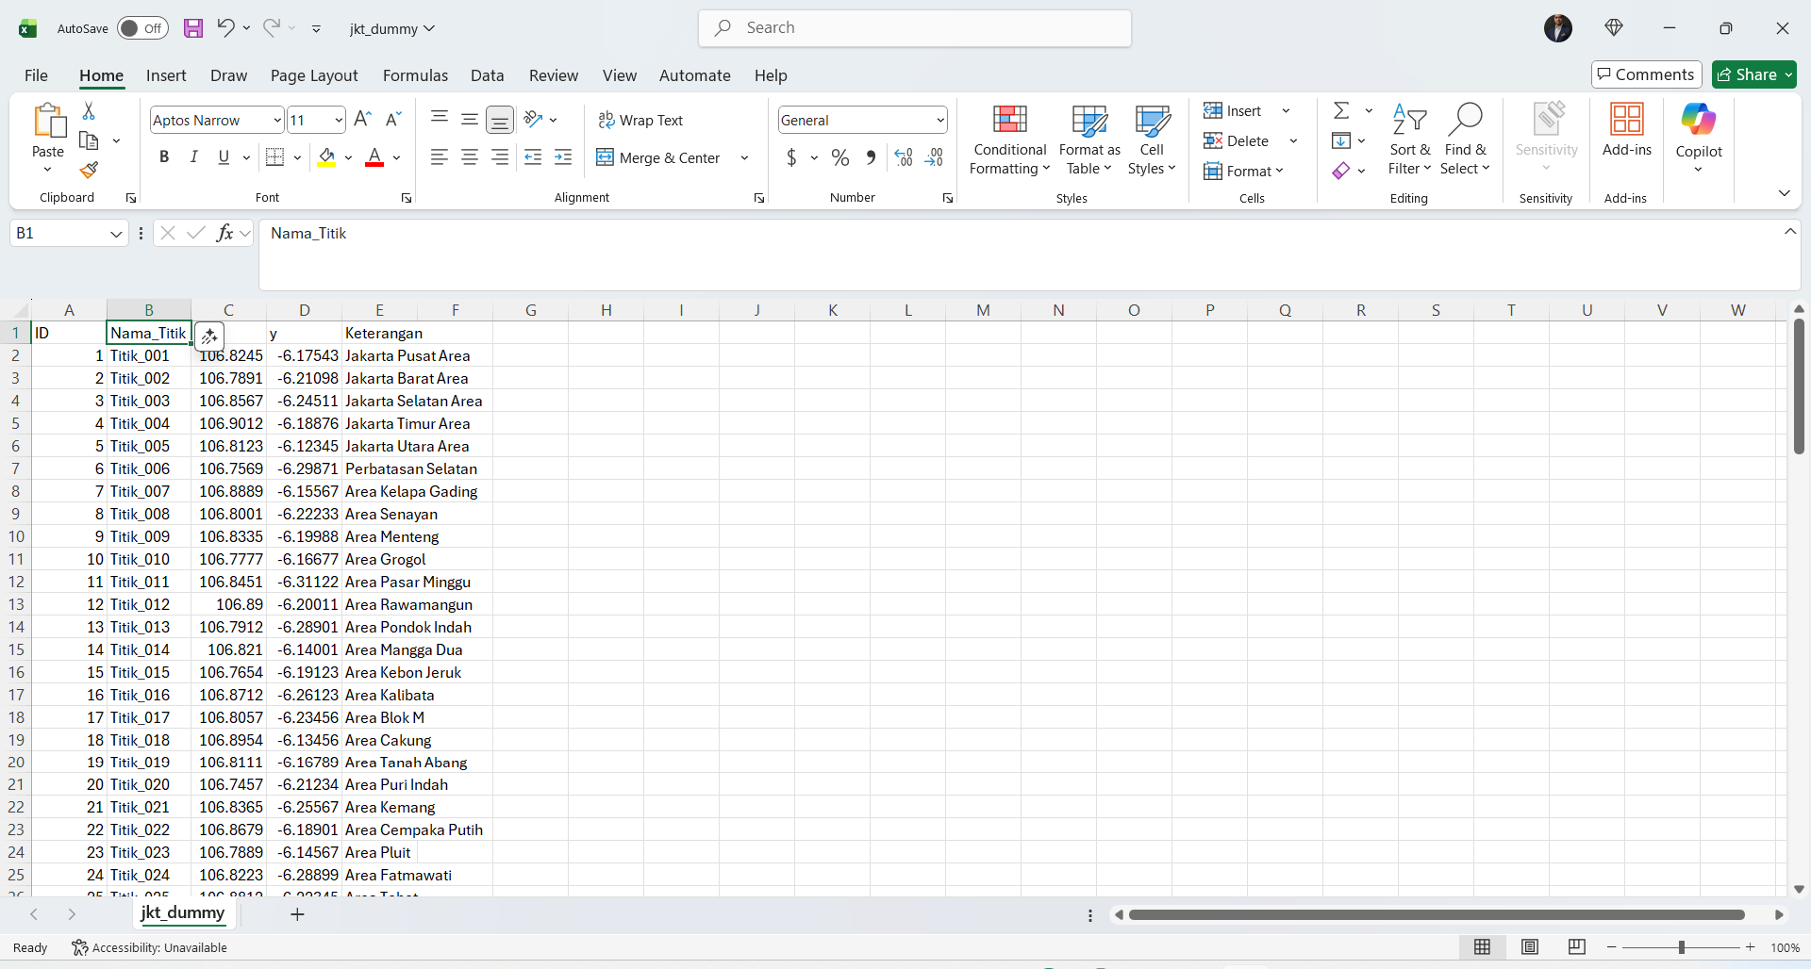
Task: Click Increase Font Size icon
Action: pyautogui.click(x=362, y=120)
